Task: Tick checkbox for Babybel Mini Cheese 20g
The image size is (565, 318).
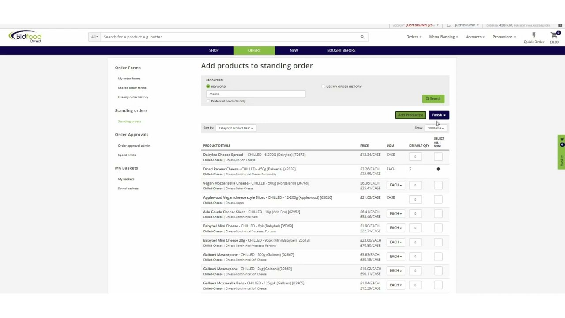Action: [x=438, y=242]
